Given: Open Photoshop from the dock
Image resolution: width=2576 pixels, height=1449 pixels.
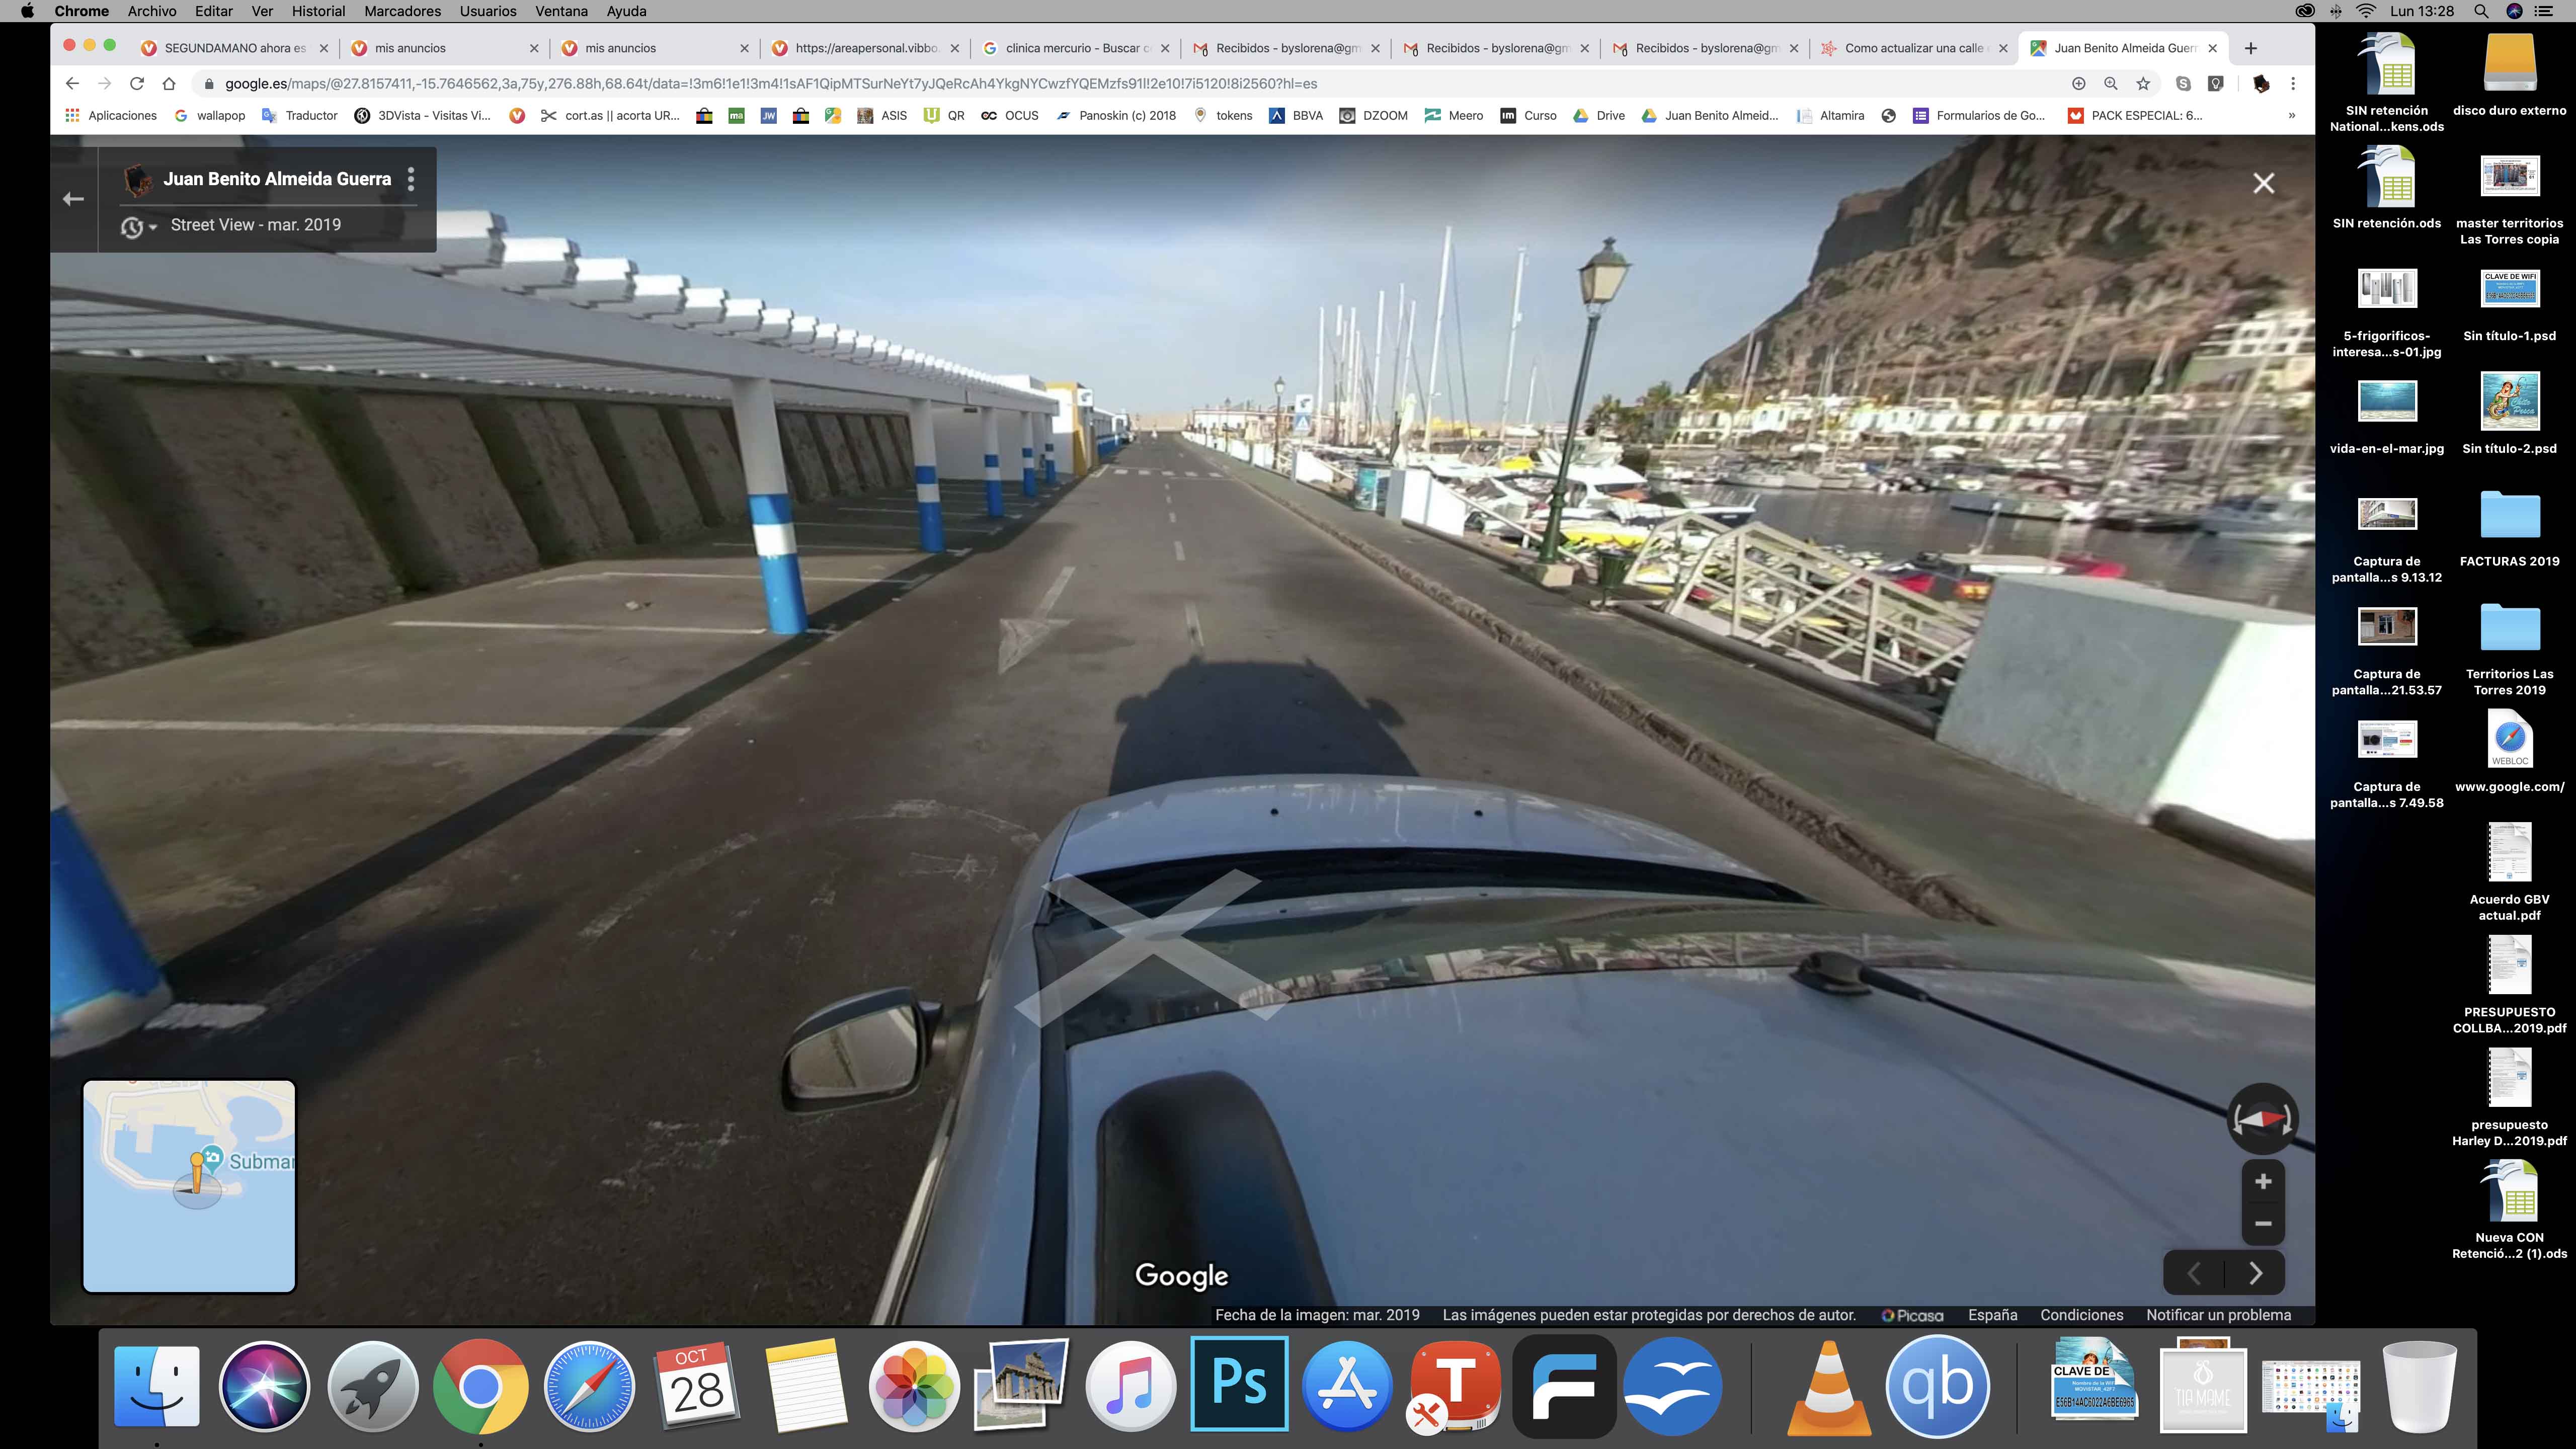Looking at the screenshot, I should [1239, 1386].
